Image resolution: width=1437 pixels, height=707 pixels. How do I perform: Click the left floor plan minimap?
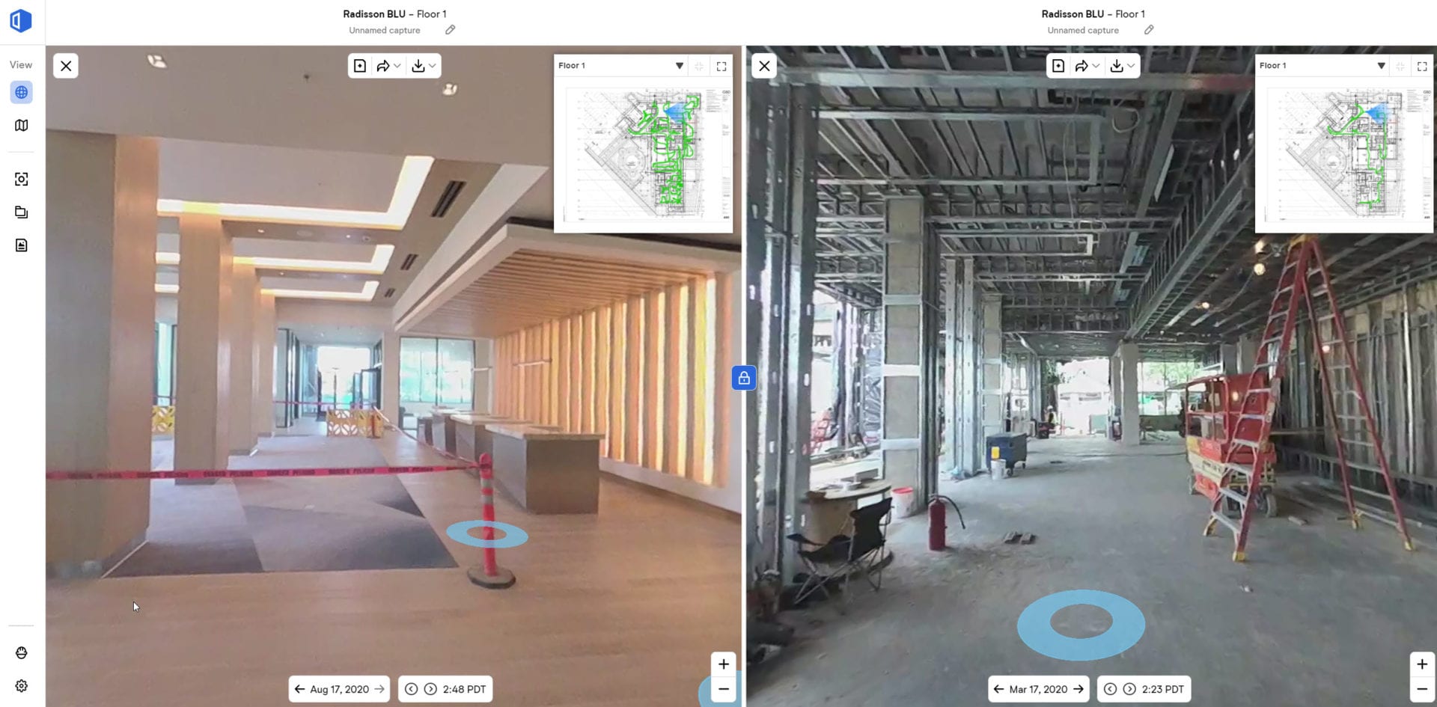(643, 153)
